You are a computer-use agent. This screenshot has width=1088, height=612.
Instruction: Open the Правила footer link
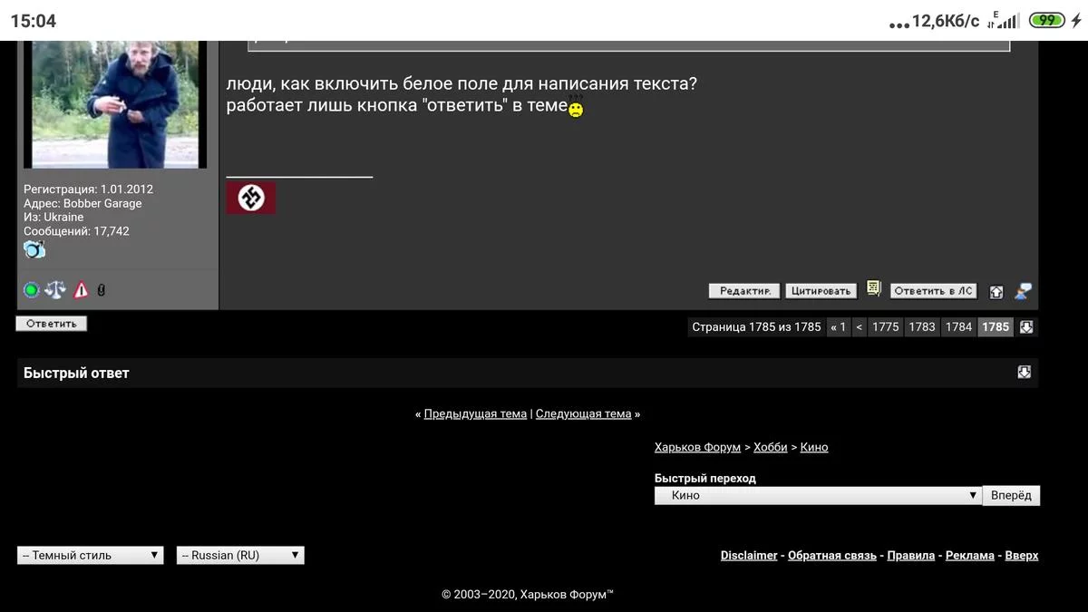pos(911,555)
